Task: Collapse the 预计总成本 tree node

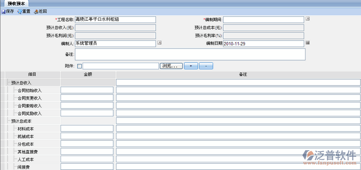Action: (x=9, y=121)
